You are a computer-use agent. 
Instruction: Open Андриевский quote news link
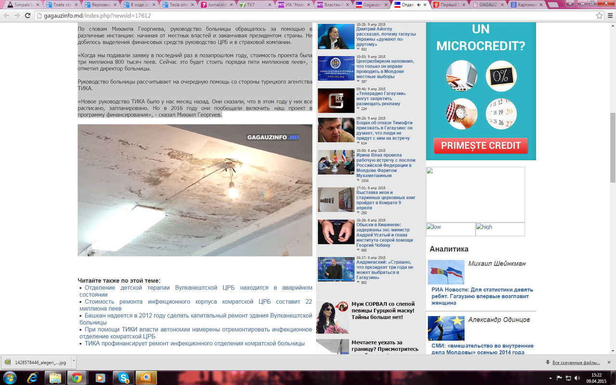pyautogui.click(x=385, y=270)
